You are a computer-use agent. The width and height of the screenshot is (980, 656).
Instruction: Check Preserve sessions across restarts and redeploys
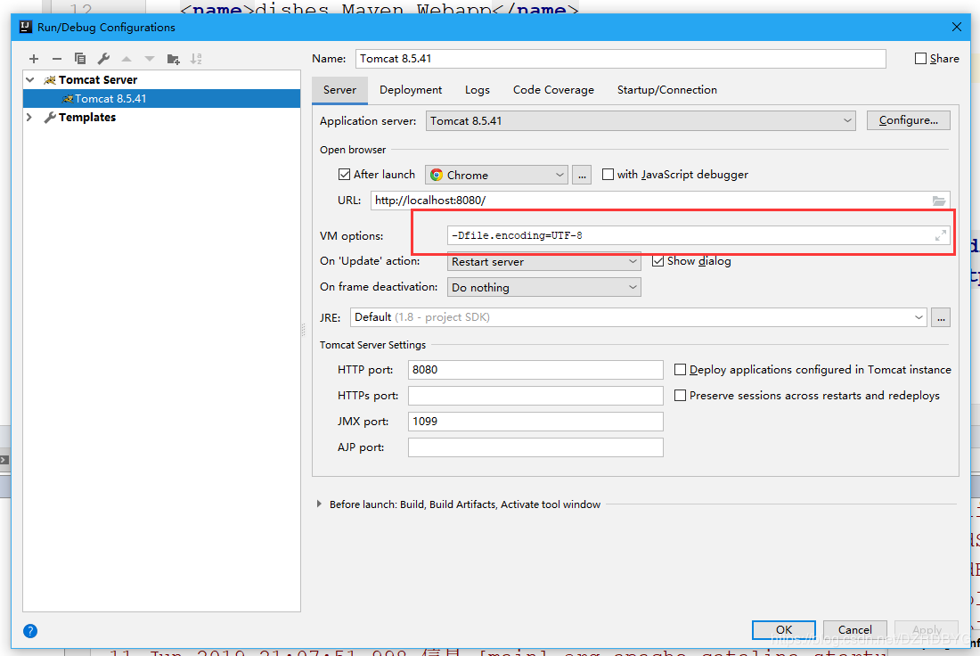(x=680, y=395)
